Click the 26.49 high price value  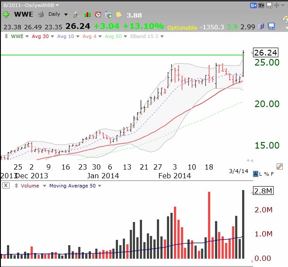33,27
